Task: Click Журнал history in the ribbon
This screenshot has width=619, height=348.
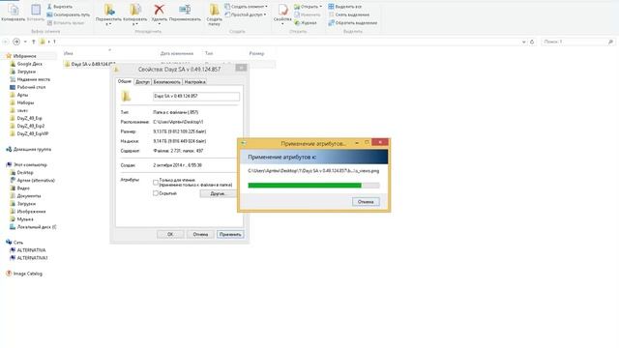Action: pos(306,23)
